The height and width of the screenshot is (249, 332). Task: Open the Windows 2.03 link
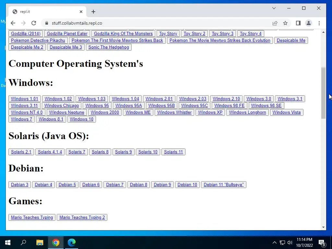pyautogui.click(x=193, y=99)
